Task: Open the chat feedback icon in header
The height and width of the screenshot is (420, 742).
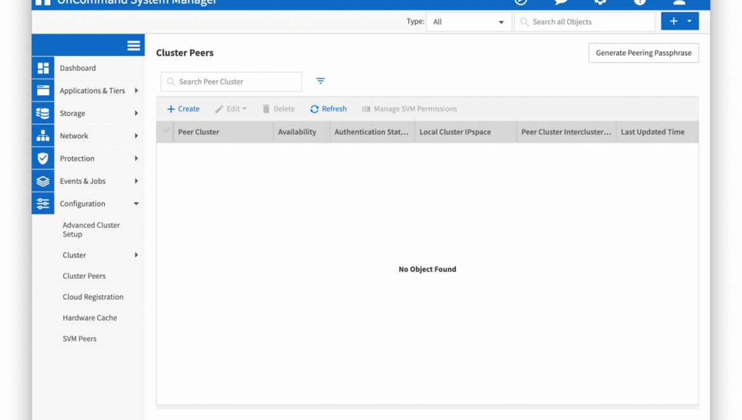Action: [x=561, y=2]
